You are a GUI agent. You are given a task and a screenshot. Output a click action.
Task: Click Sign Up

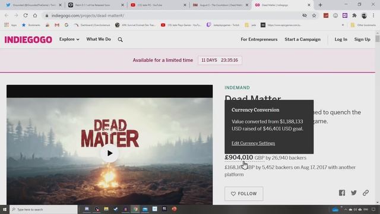tap(362, 39)
